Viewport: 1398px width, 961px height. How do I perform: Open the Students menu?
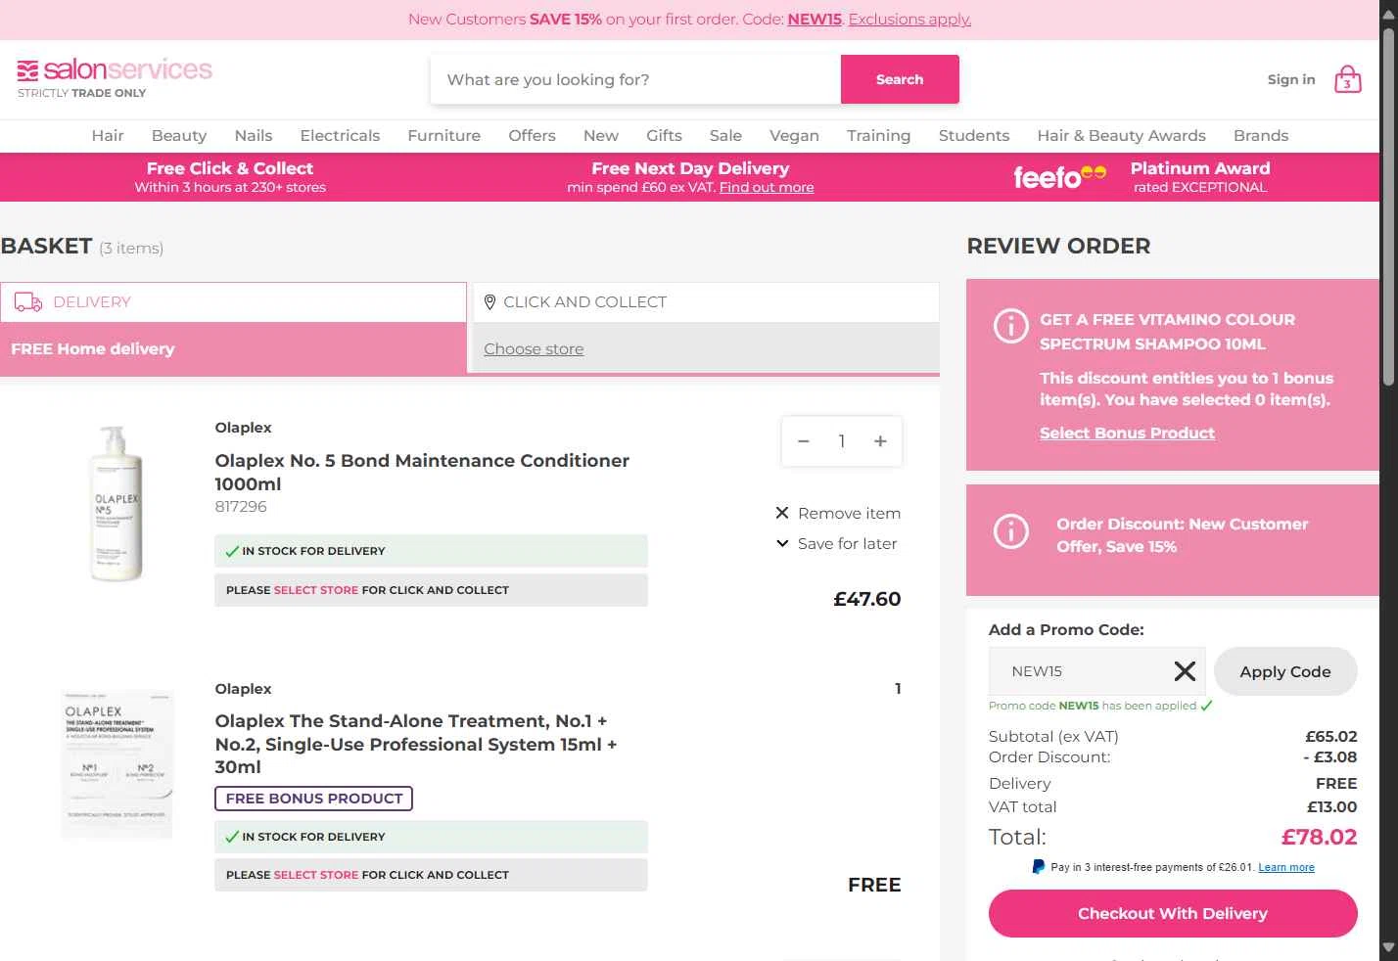[974, 136]
